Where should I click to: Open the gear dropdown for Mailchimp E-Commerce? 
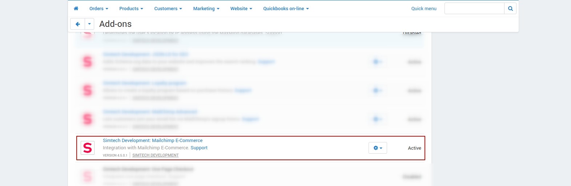(378, 148)
